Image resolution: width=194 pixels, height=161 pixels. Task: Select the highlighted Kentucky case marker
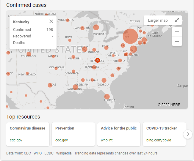(97, 60)
